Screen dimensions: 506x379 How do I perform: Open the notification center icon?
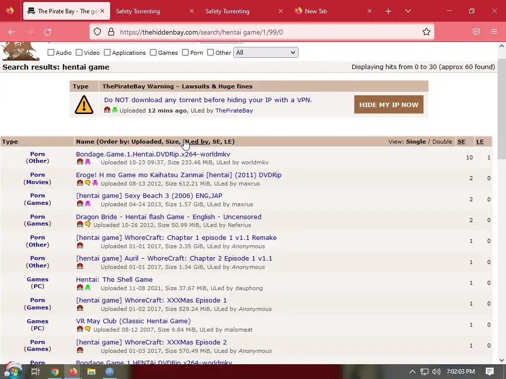click(490, 372)
